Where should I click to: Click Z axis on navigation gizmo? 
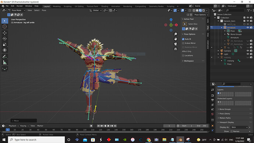click(x=171, y=20)
